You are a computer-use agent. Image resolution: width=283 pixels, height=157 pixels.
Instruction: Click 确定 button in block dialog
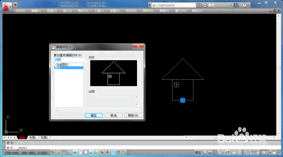pos(94,115)
